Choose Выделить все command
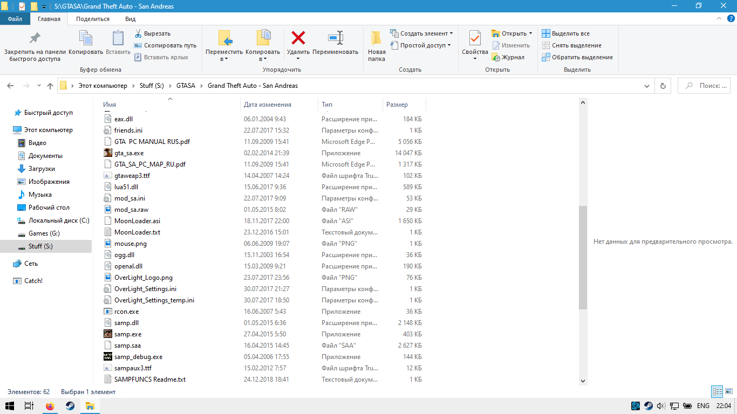Screen dimensions: 737x414 565,33
